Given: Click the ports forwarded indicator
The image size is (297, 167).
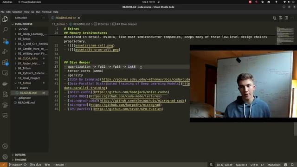Looking at the screenshot, I should 47,165.
